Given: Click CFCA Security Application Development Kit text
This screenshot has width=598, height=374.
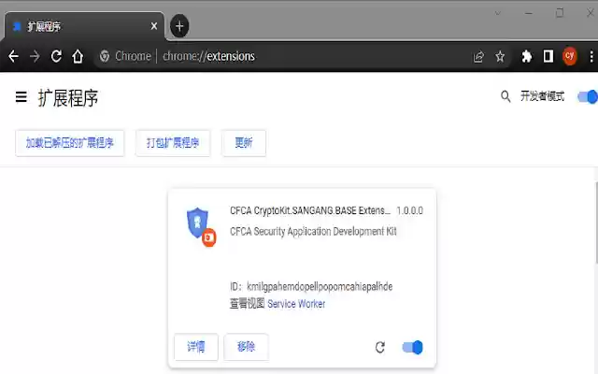Looking at the screenshot, I should [x=313, y=231].
